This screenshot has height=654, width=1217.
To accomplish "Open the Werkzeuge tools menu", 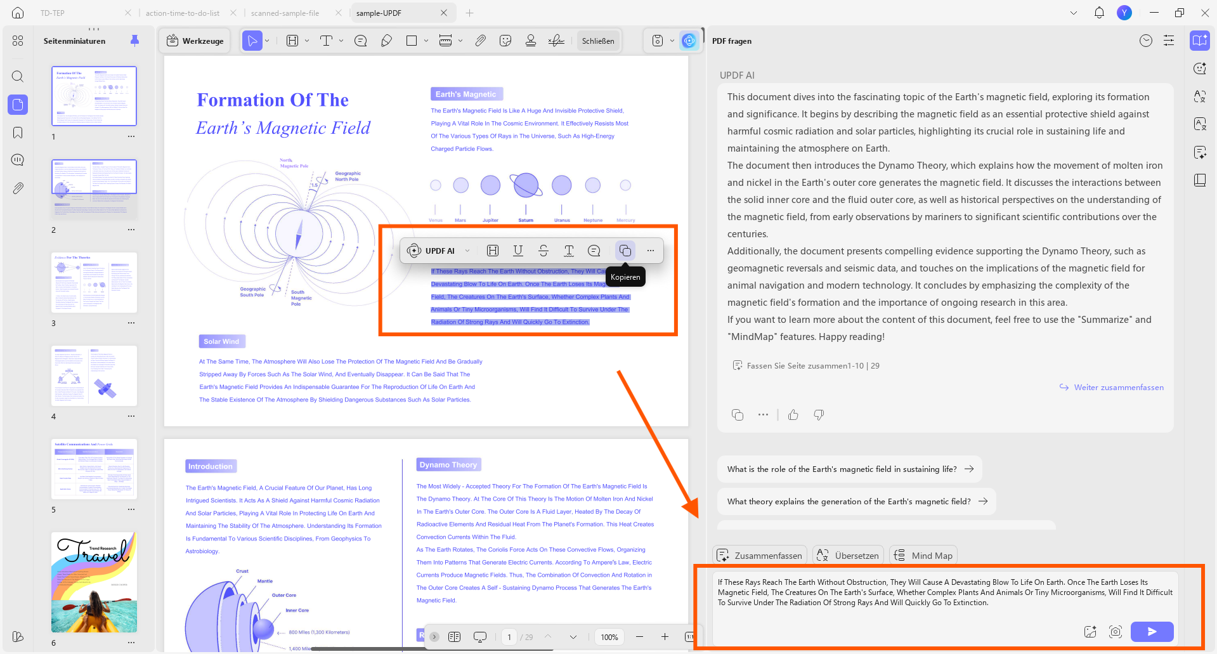I will tap(195, 41).
